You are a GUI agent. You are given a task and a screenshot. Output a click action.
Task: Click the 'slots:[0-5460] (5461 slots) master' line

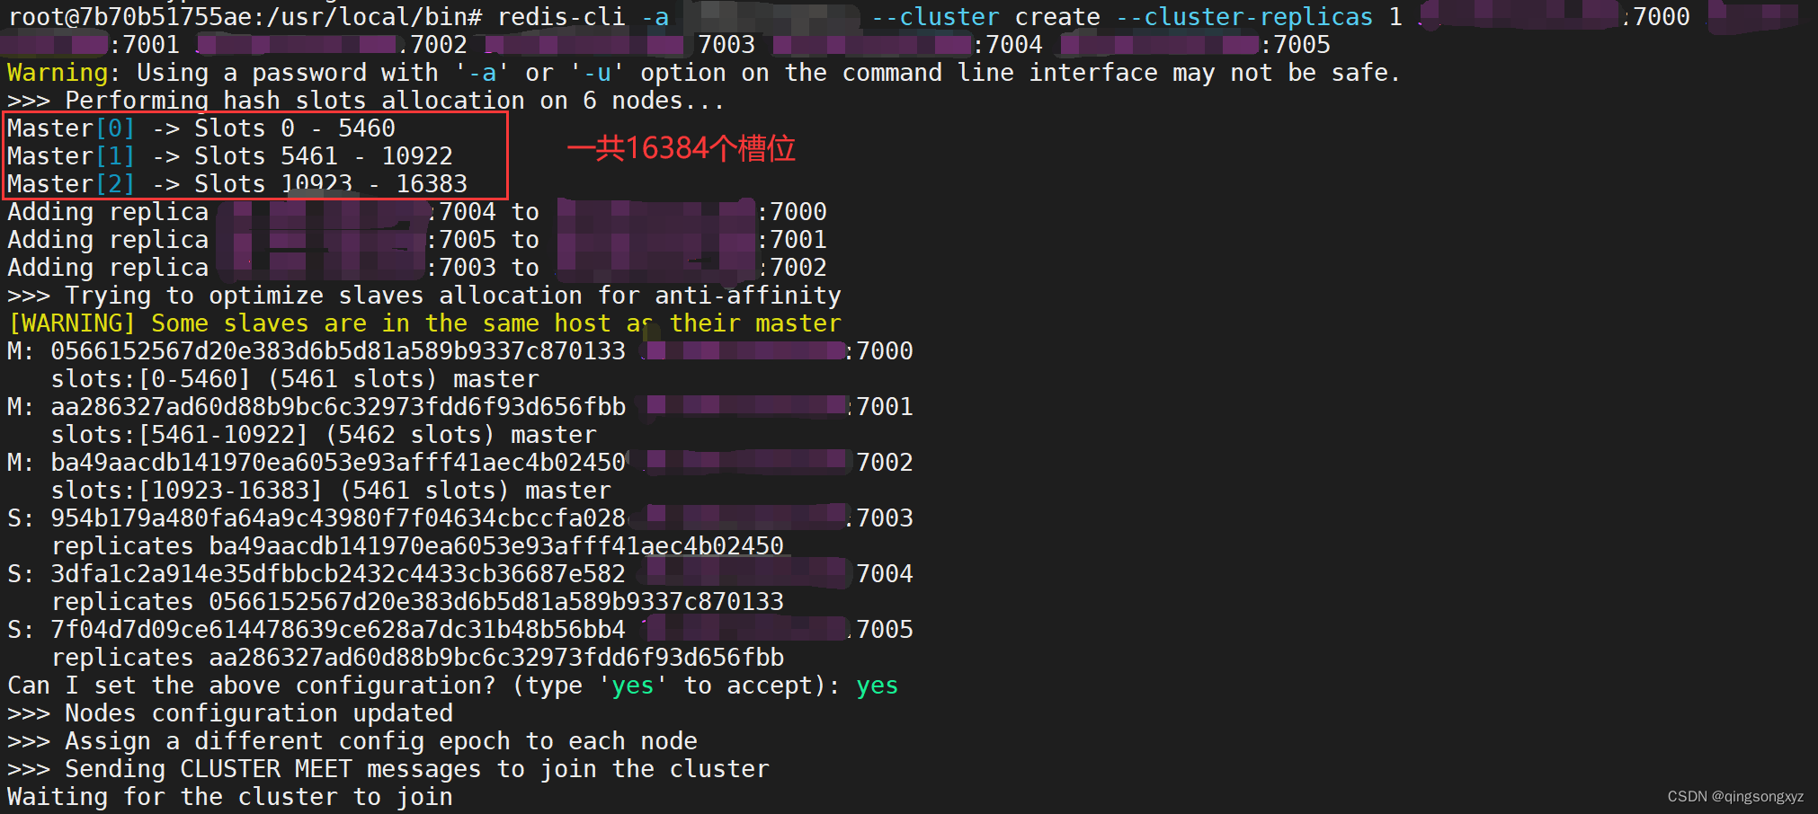tap(295, 379)
